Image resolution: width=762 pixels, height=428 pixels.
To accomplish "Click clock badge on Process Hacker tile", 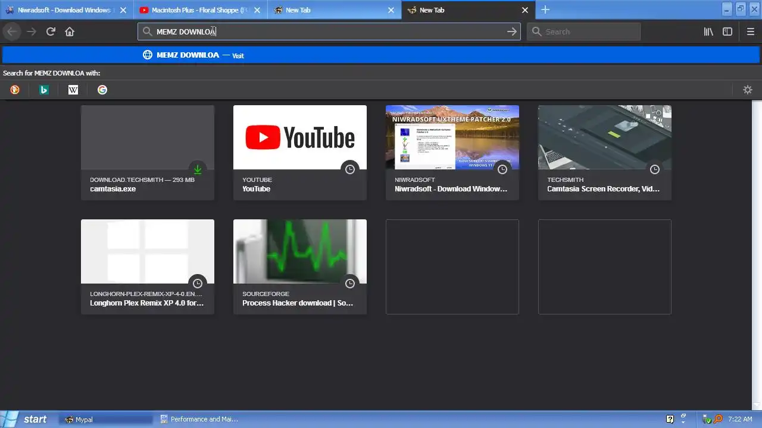I will (x=350, y=284).
